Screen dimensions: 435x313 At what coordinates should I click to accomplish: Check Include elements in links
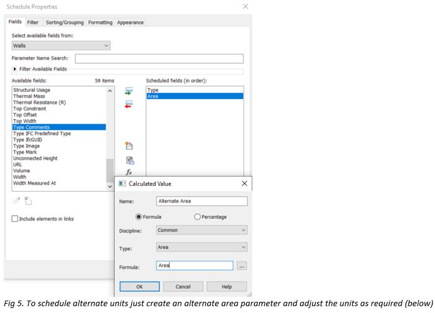[15, 219]
